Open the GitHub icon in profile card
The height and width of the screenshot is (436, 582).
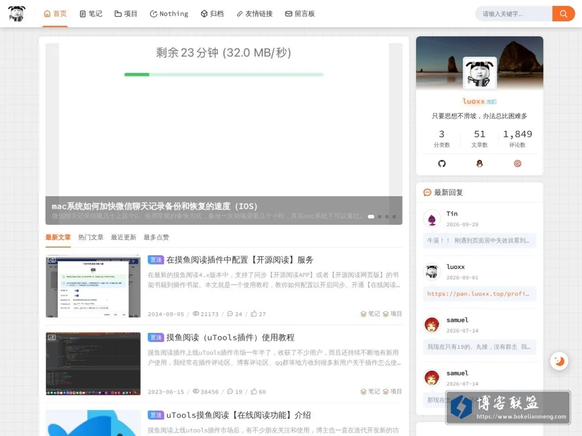(x=442, y=164)
